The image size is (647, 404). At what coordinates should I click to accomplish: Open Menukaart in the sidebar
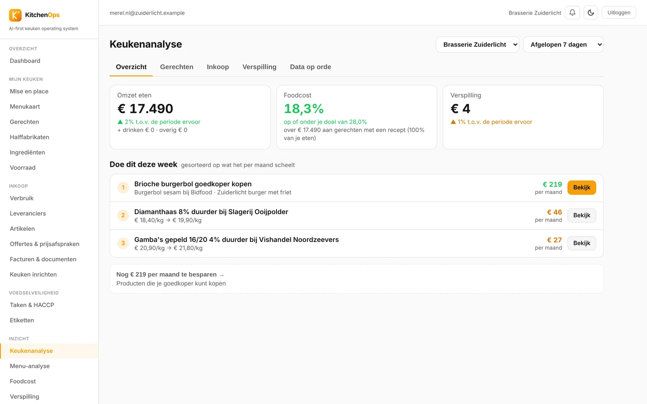pyautogui.click(x=49, y=107)
